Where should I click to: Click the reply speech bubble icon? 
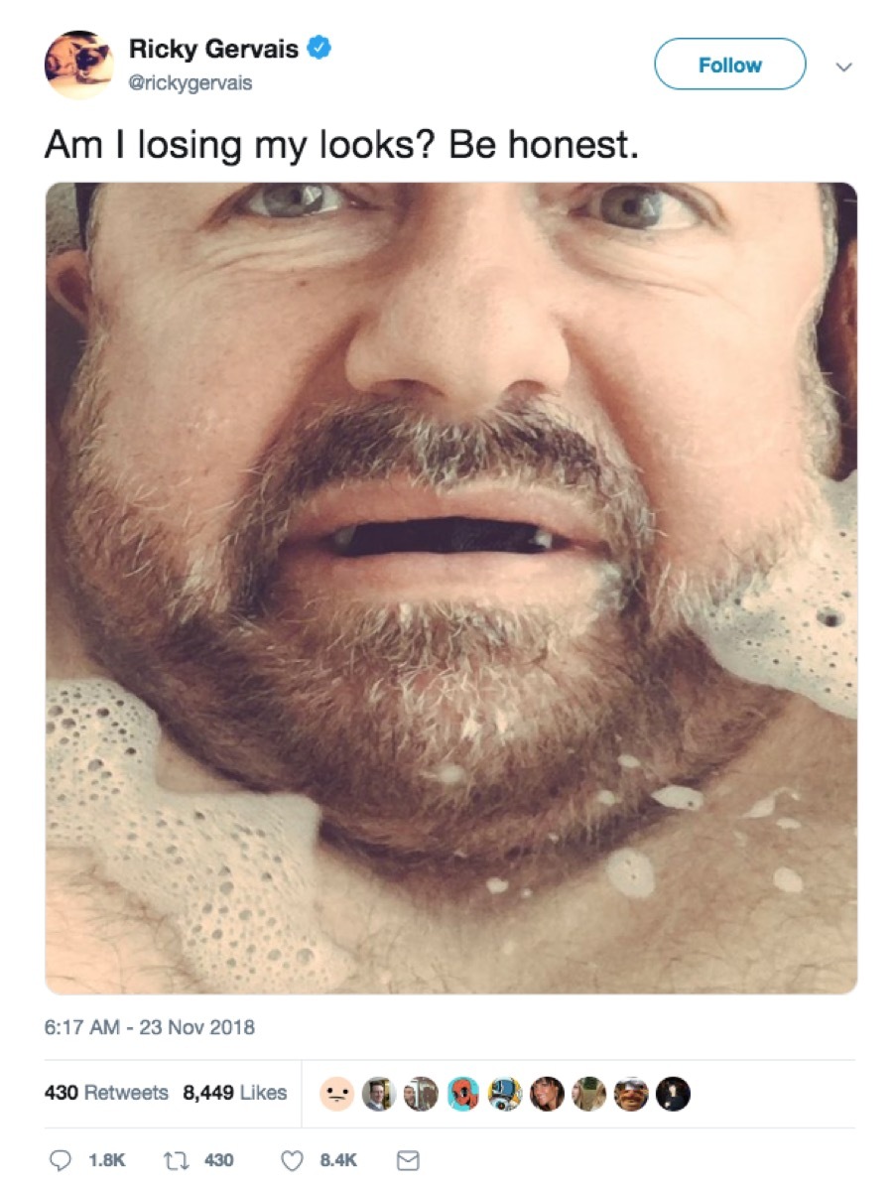click(x=62, y=1157)
